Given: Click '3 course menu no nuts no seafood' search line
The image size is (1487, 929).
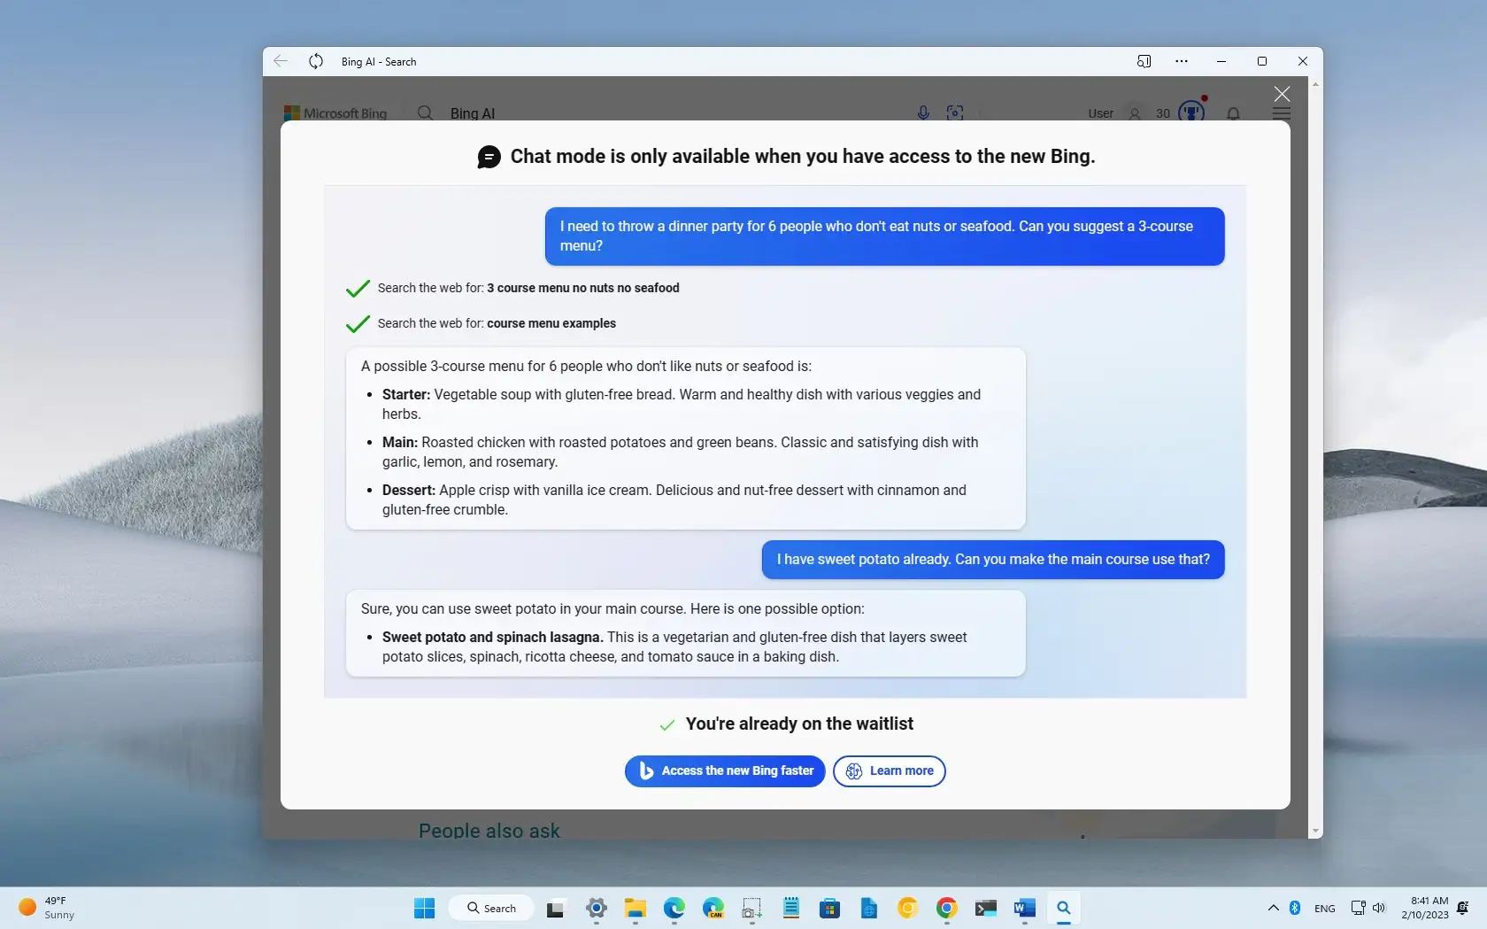Looking at the screenshot, I should coord(528,288).
